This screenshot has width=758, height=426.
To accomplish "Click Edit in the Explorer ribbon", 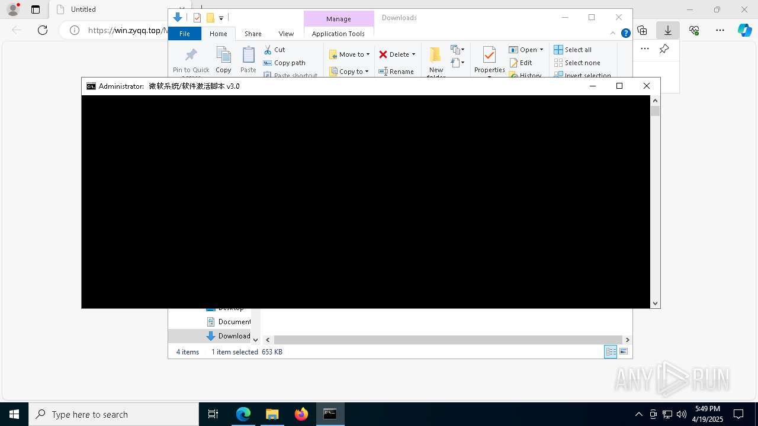I will click(x=521, y=63).
